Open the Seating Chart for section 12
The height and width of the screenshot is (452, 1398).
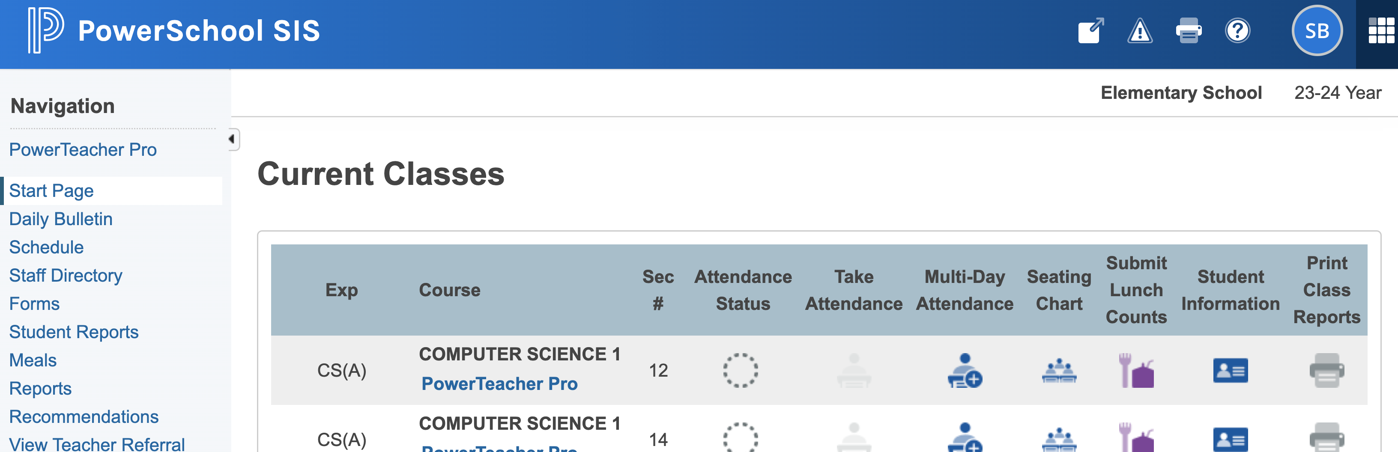coord(1059,371)
